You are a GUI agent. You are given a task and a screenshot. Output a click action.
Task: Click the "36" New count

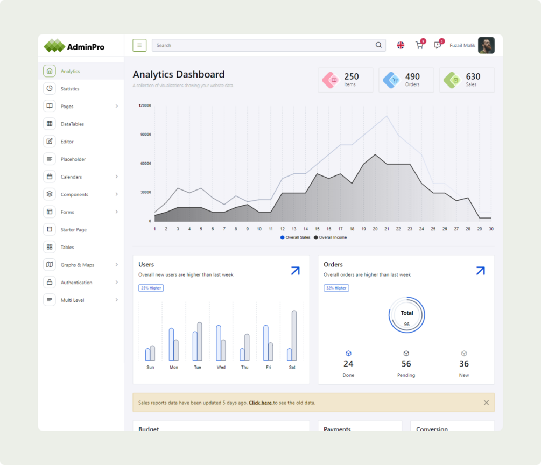click(x=464, y=364)
